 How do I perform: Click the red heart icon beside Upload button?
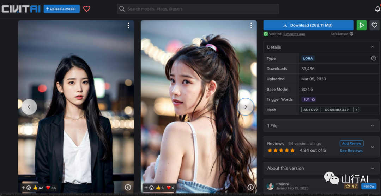tap(87, 9)
